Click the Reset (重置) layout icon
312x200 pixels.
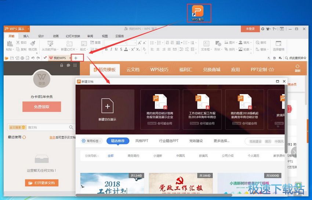click(x=92, y=42)
